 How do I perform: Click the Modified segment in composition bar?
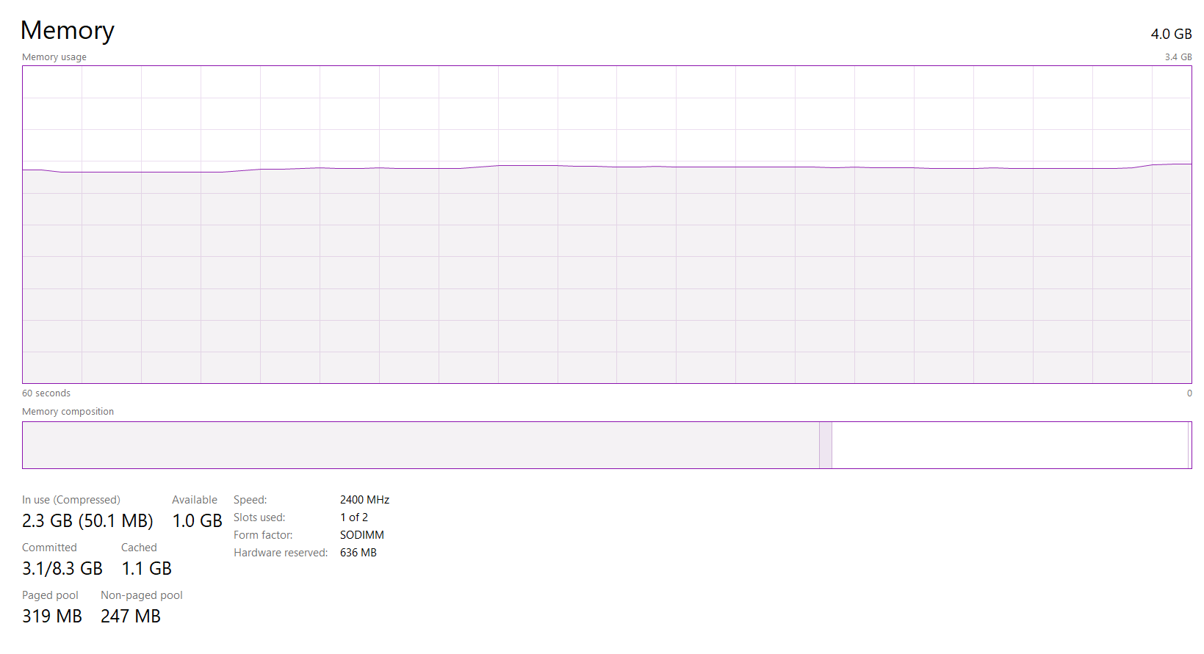click(x=826, y=445)
